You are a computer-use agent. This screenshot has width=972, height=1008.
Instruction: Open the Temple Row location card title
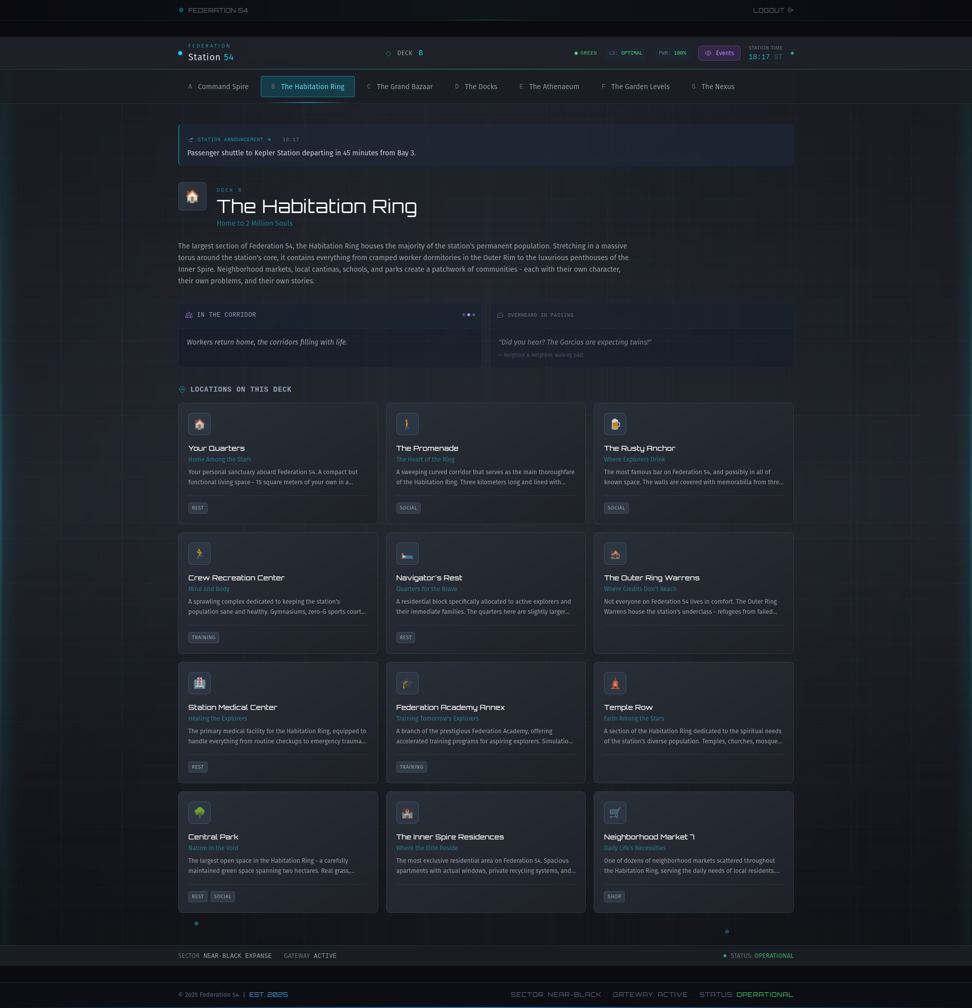pos(628,707)
